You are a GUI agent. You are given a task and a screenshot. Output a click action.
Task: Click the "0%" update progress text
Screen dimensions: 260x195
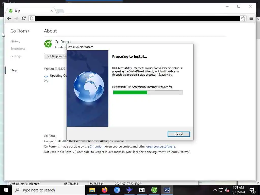point(46,81)
